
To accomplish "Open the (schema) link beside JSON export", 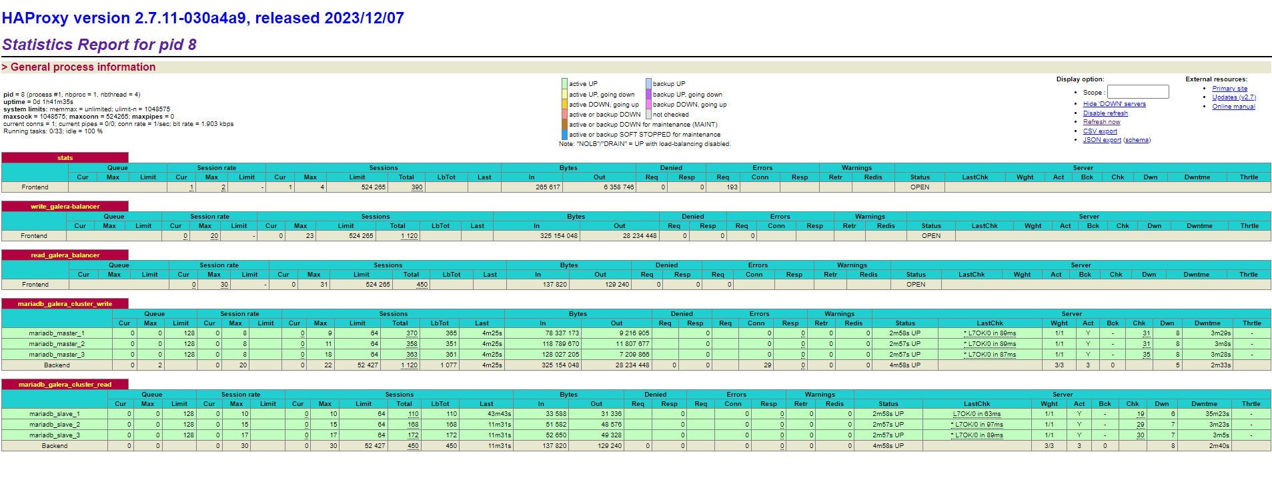I will 1137,140.
